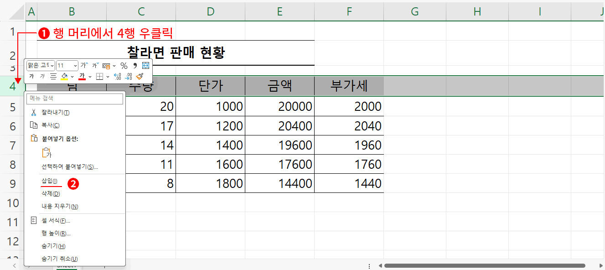Click cell with value 1600
Screen dimensions: 605x270
210,164
